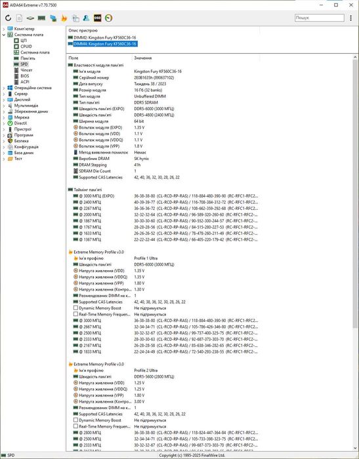The image size is (359, 459).
Task: Click Dynamic Memory Boost checkbox under Profile 2
Action: tap(75, 420)
